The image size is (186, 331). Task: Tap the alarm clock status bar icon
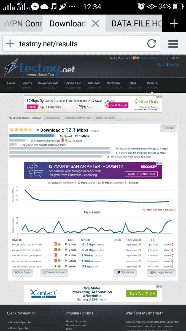141,6
